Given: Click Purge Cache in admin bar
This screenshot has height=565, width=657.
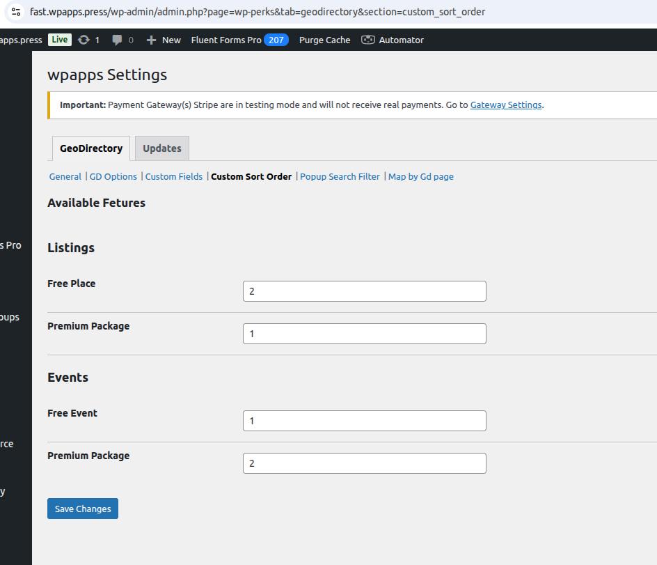Looking at the screenshot, I should click(324, 40).
